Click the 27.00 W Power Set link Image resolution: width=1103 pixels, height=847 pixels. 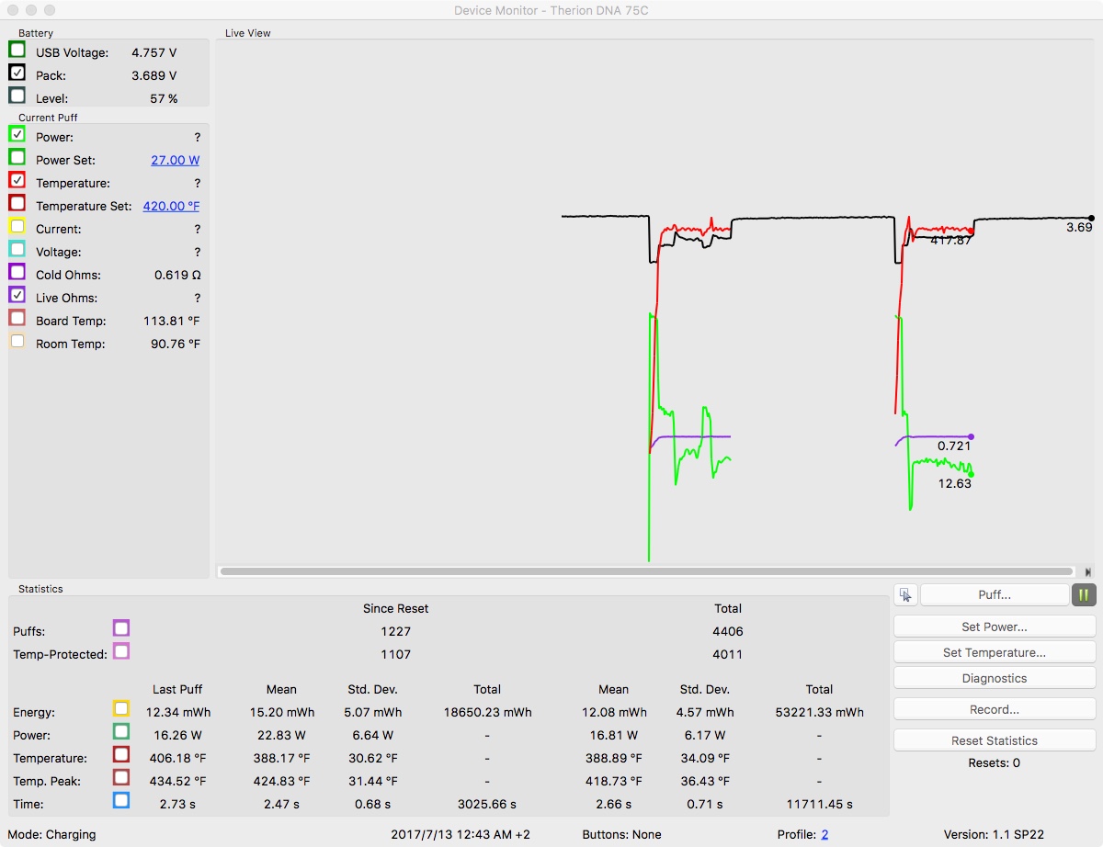tap(175, 160)
